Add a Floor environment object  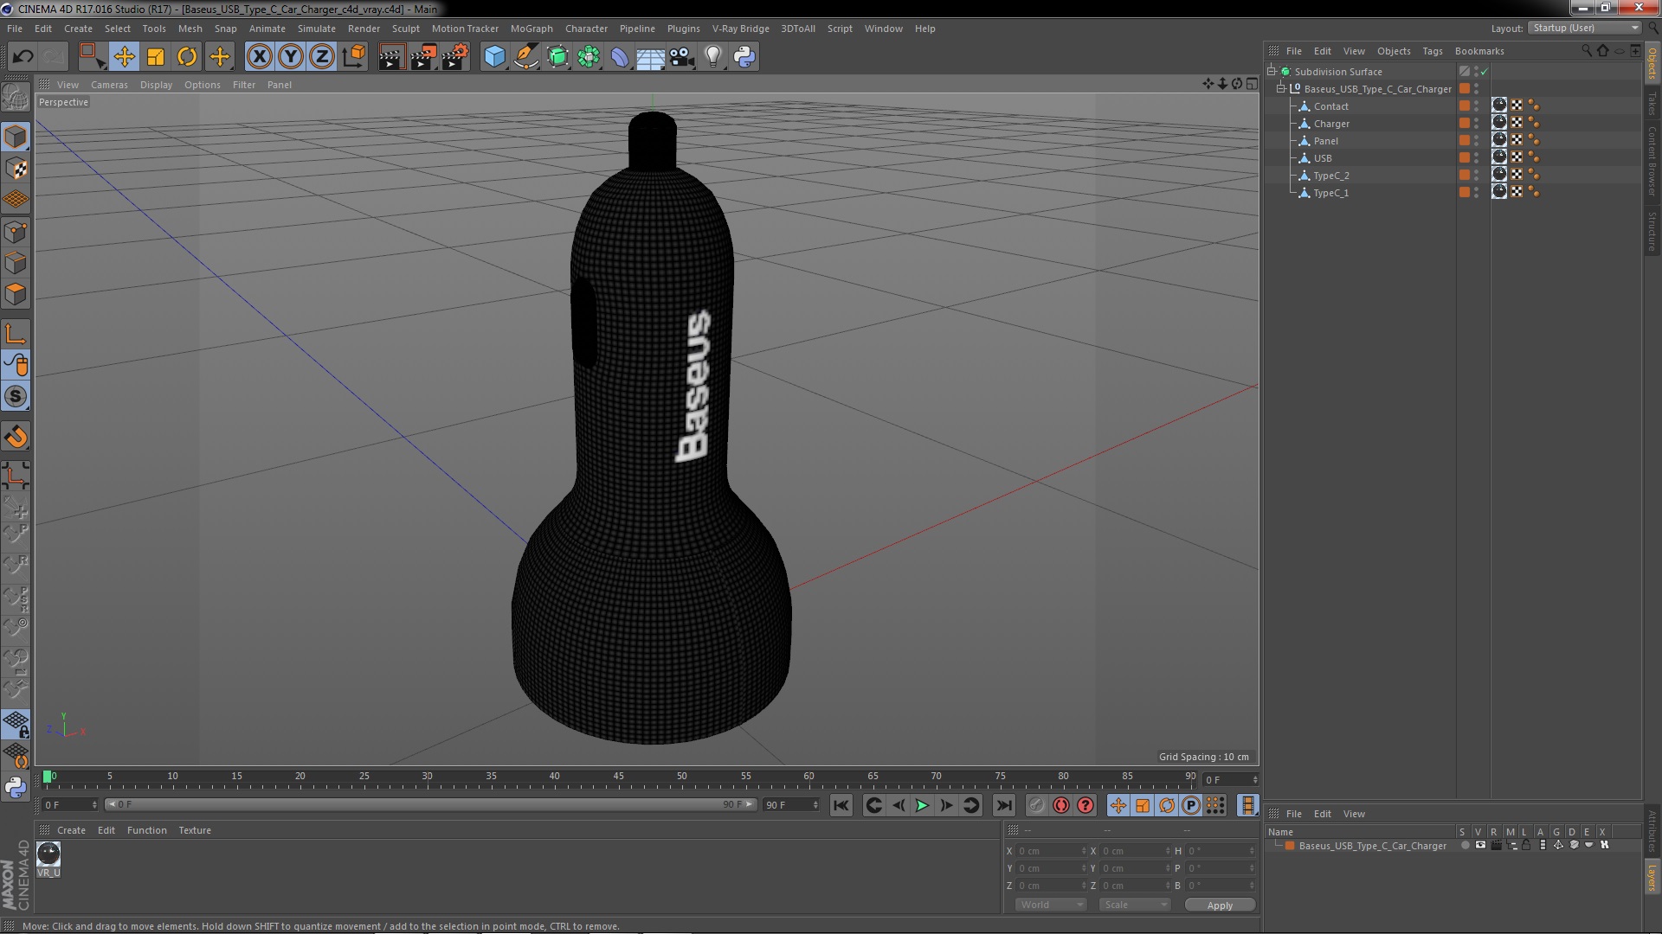click(x=651, y=57)
